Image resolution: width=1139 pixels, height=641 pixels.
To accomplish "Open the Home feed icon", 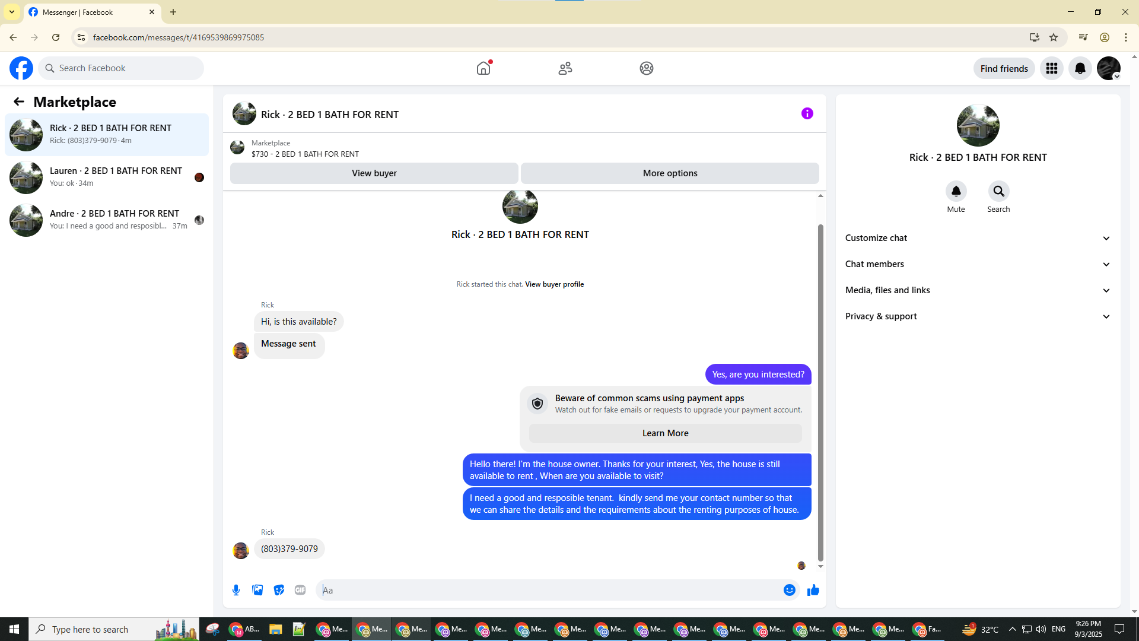I will (483, 68).
